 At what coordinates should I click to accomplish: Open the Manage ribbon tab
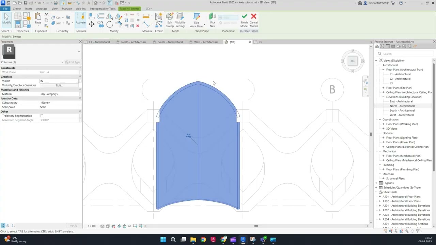(67, 9)
